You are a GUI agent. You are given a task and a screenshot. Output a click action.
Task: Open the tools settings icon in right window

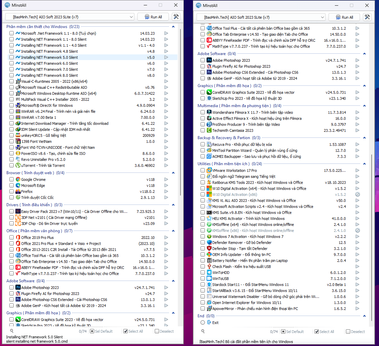(367, 17)
